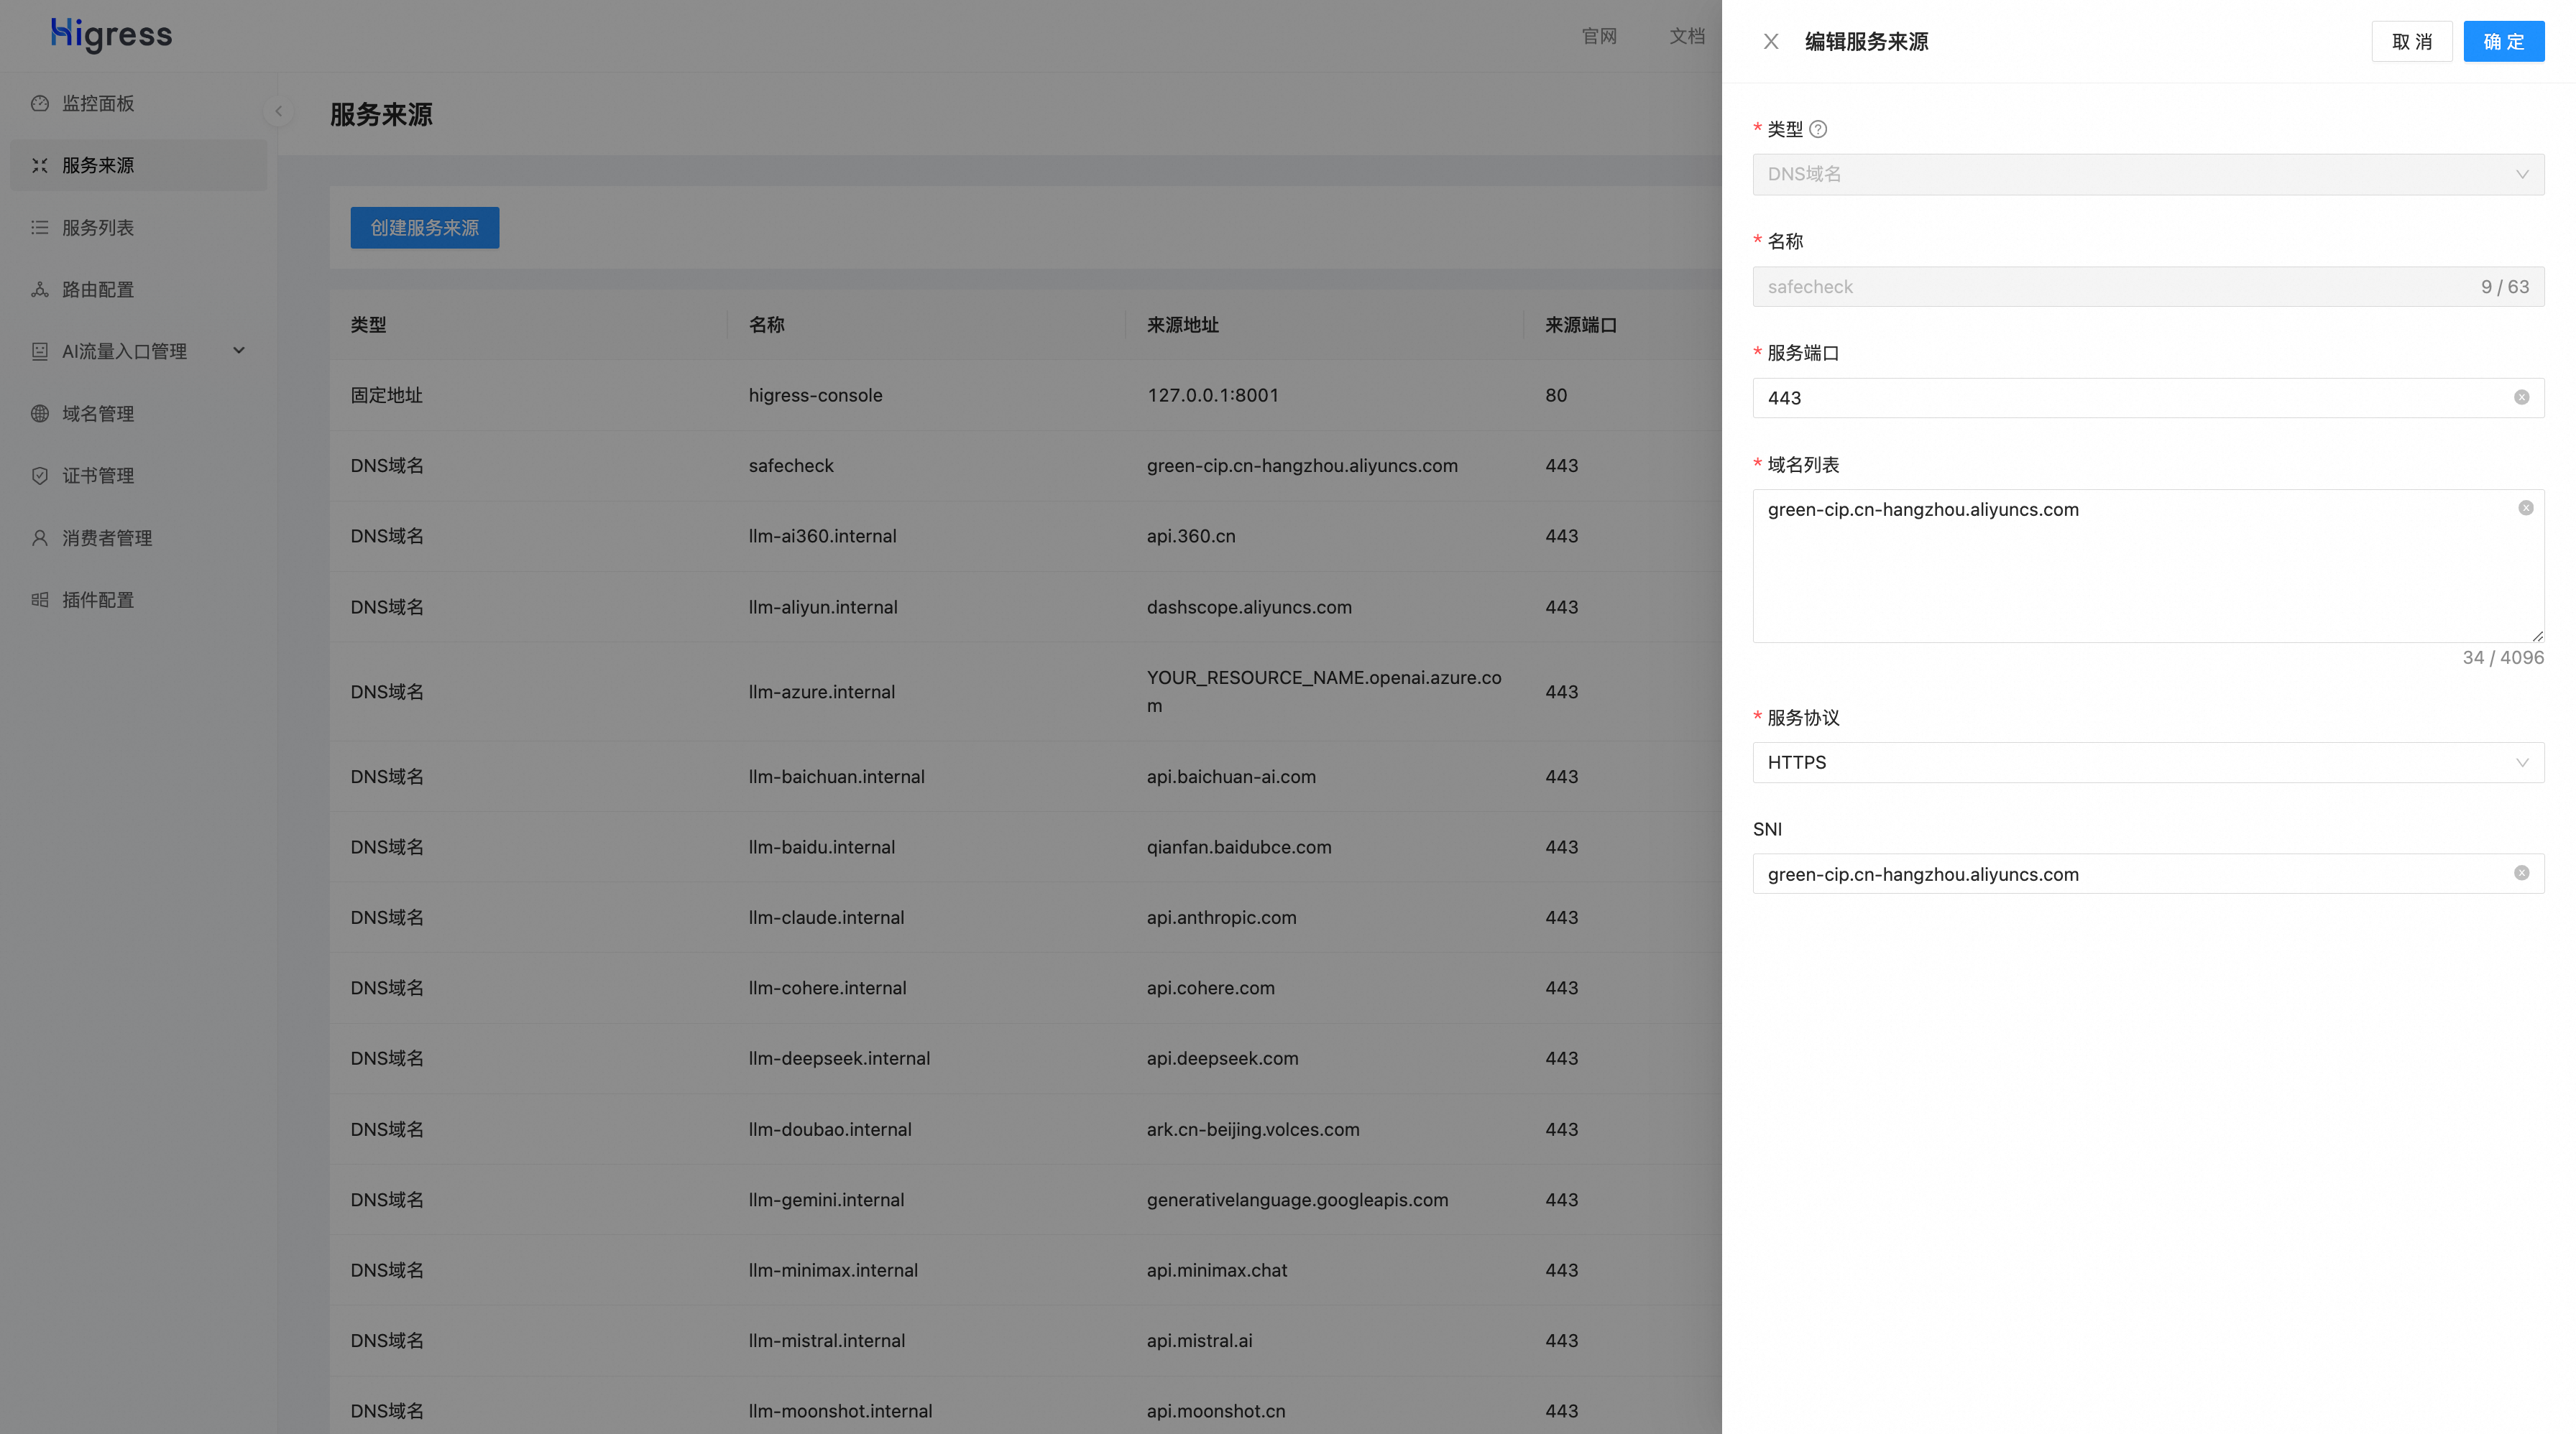Clear the service port field
2576x1434 pixels.
tap(2521, 398)
